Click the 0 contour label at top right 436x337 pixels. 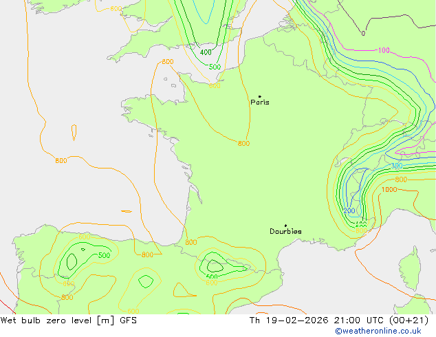363,34
